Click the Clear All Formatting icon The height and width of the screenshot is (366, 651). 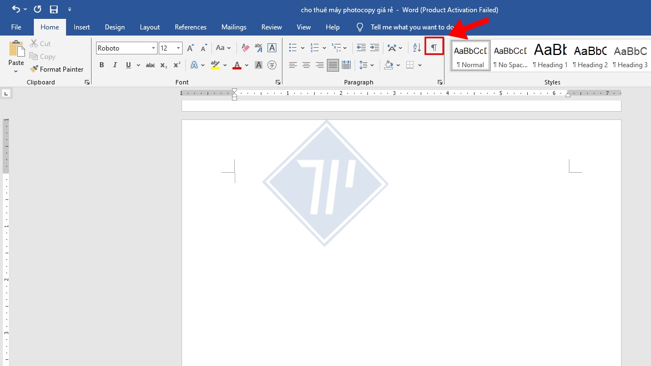coord(245,48)
